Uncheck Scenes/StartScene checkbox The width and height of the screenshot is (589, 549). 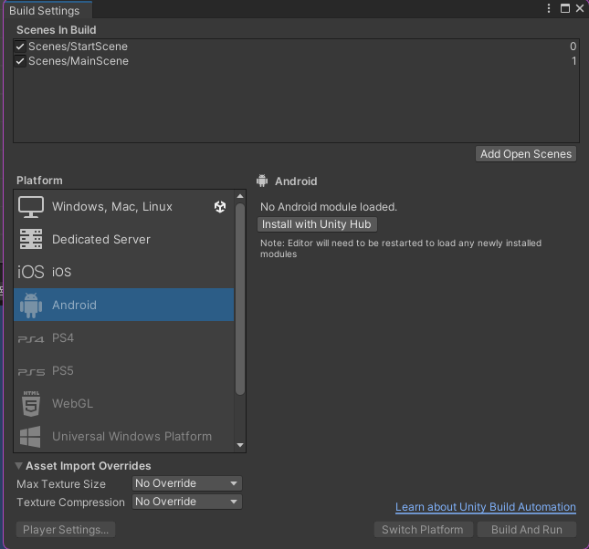click(20, 47)
